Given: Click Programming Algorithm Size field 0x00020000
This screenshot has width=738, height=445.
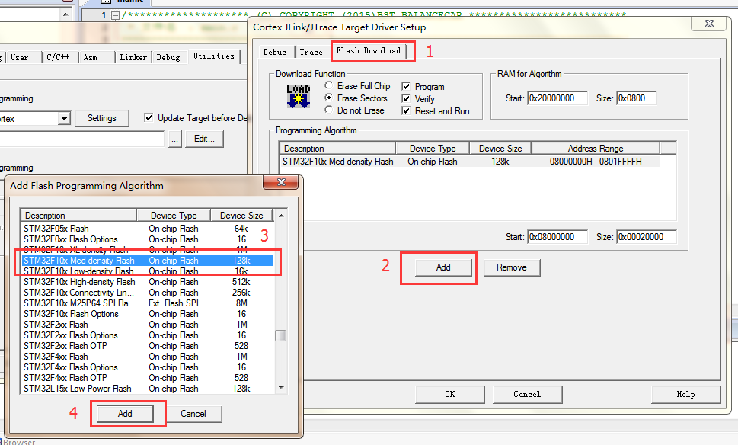Looking at the screenshot, I should (x=647, y=237).
